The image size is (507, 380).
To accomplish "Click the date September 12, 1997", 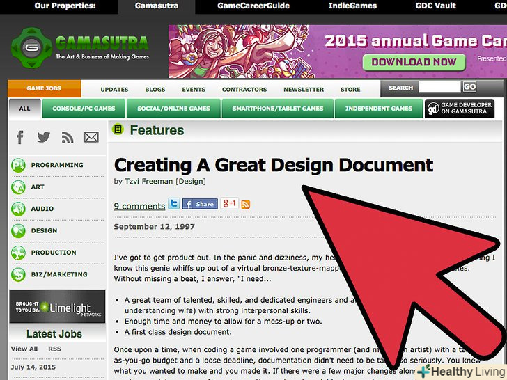I will click(154, 226).
